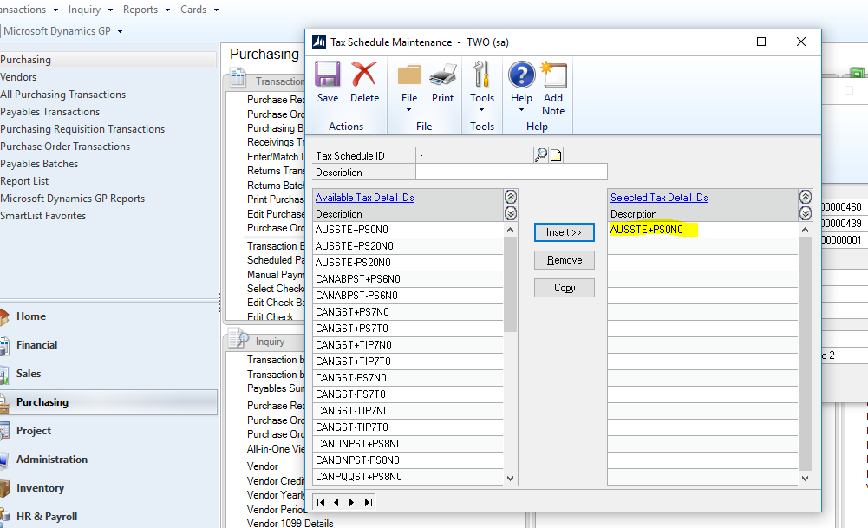
Task: Go to last record navigation arrow
Action: (x=368, y=503)
